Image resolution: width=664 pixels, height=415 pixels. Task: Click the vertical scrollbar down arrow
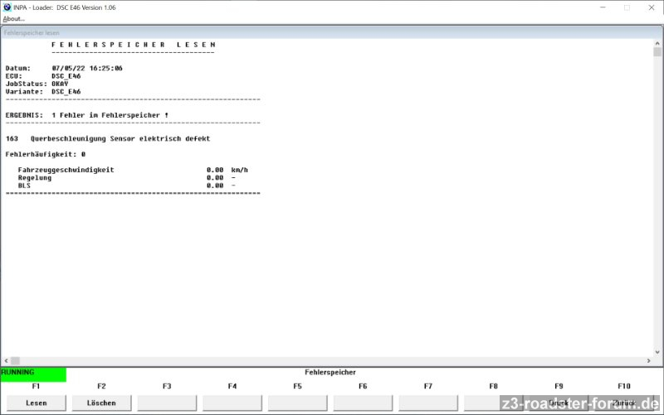coord(657,350)
